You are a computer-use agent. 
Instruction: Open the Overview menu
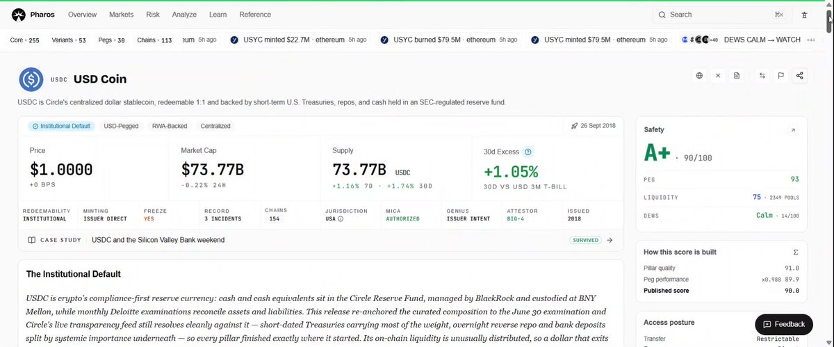[x=82, y=15]
